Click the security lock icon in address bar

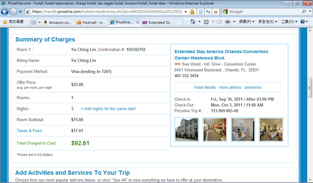[x=192, y=12]
